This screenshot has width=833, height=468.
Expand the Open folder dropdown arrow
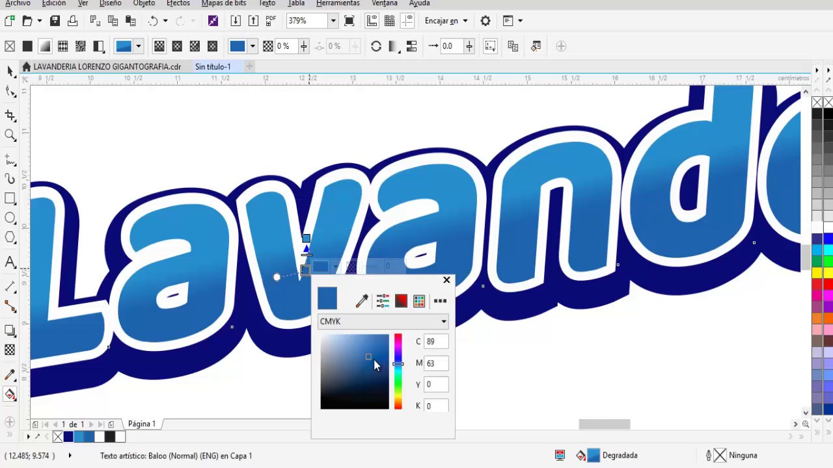tap(39, 21)
